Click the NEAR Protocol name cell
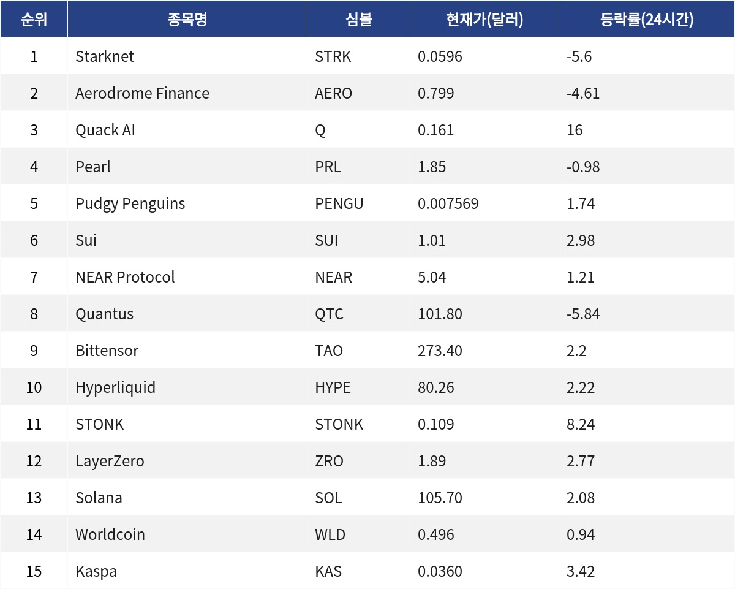Image resolution: width=735 pixels, height=589 pixels. (187, 277)
